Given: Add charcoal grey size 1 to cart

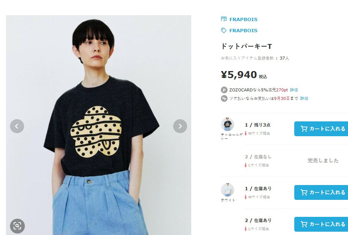Looking at the screenshot, I should (x=321, y=129).
